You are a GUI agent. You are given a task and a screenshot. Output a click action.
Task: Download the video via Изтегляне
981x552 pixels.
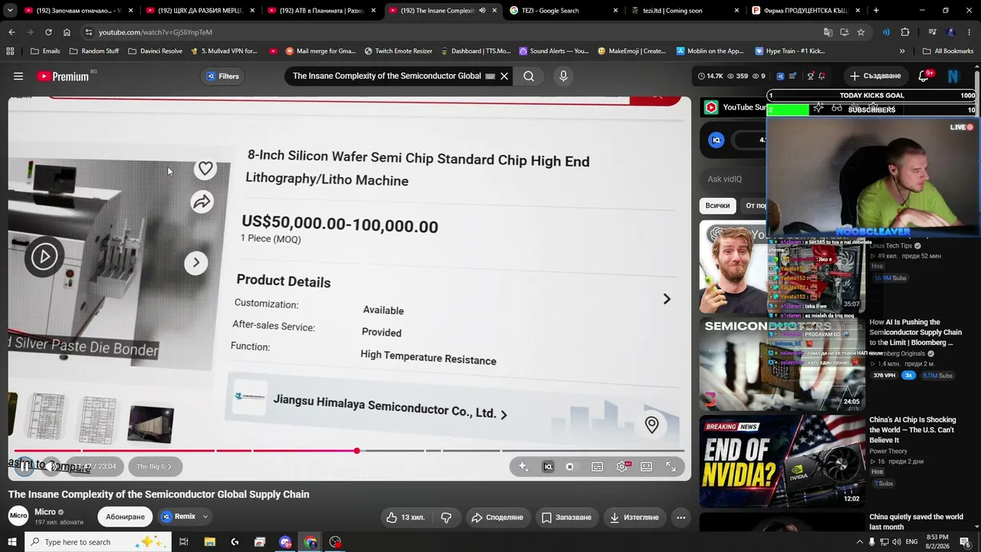point(634,517)
